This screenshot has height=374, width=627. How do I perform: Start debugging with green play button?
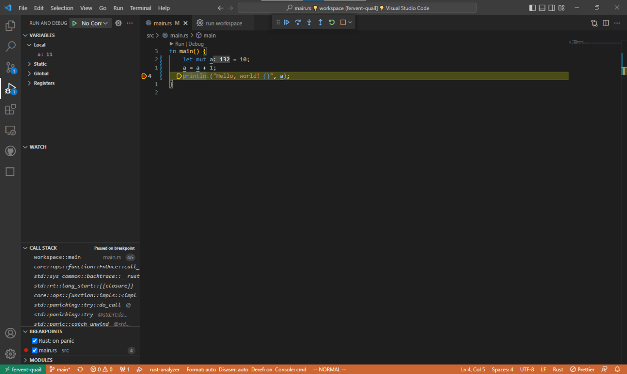coord(74,23)
